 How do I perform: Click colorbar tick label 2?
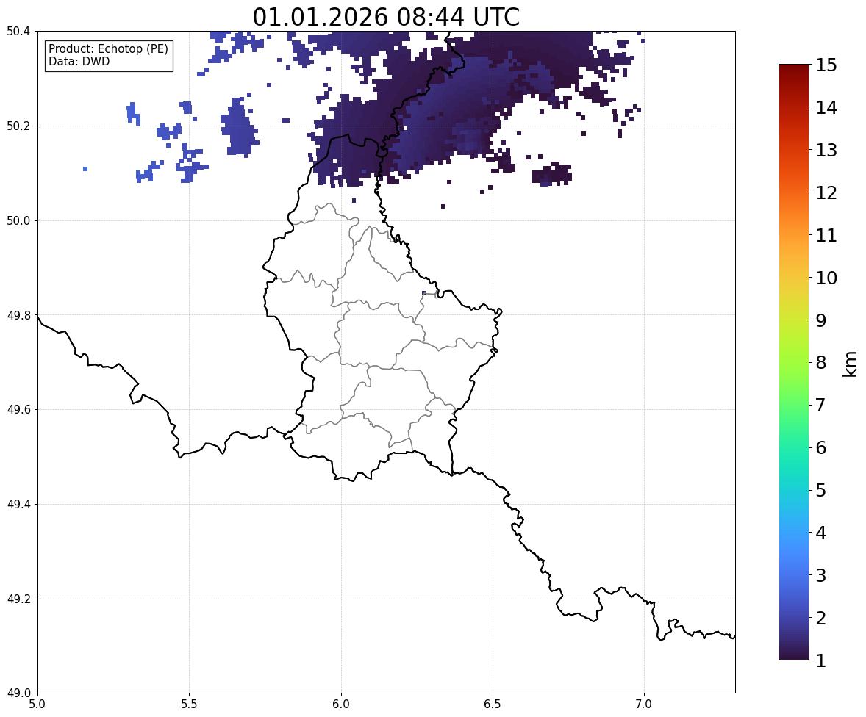(821, 617)
